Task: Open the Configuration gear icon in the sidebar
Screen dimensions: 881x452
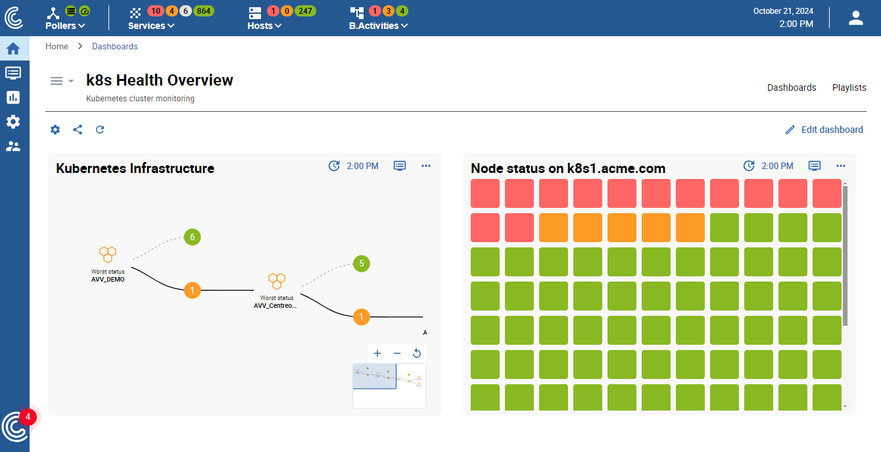Action: (14, 121)
